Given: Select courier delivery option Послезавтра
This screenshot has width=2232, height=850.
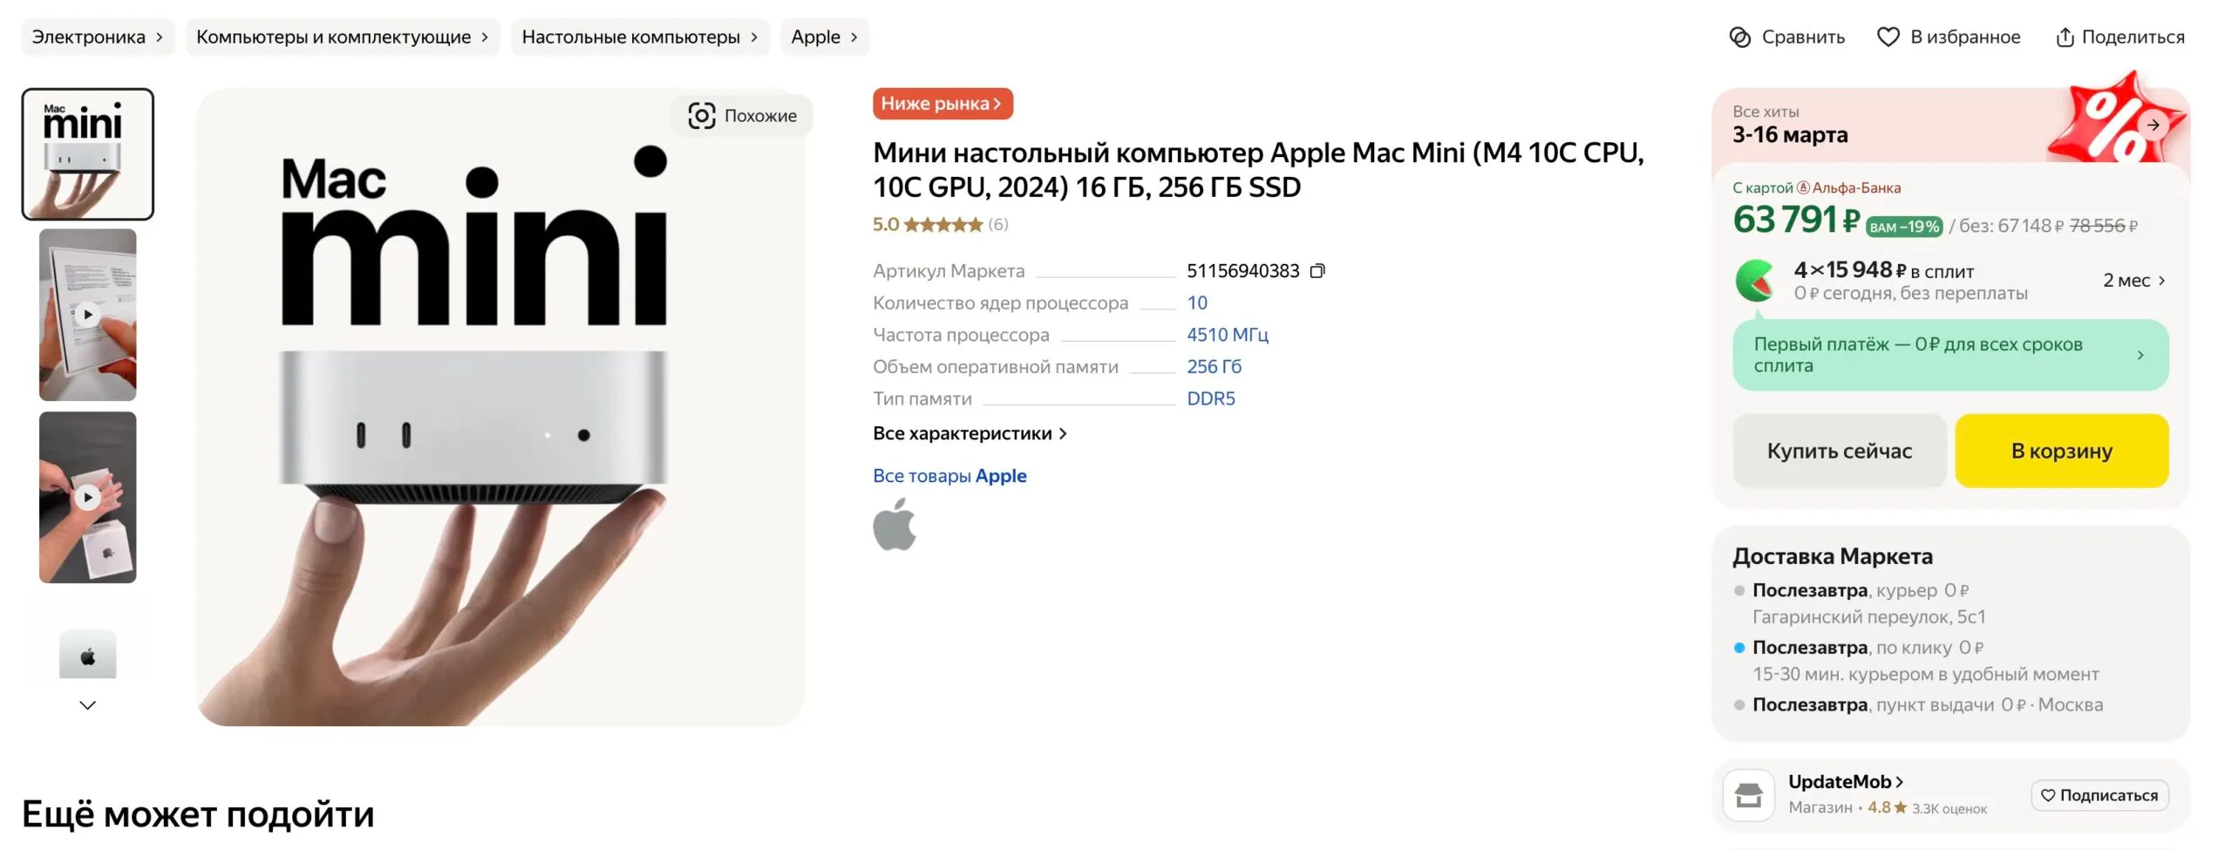Looking at the screenshot, I should click(1810, 590).
